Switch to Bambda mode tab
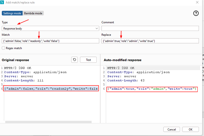204x136 pixels. 33,13
